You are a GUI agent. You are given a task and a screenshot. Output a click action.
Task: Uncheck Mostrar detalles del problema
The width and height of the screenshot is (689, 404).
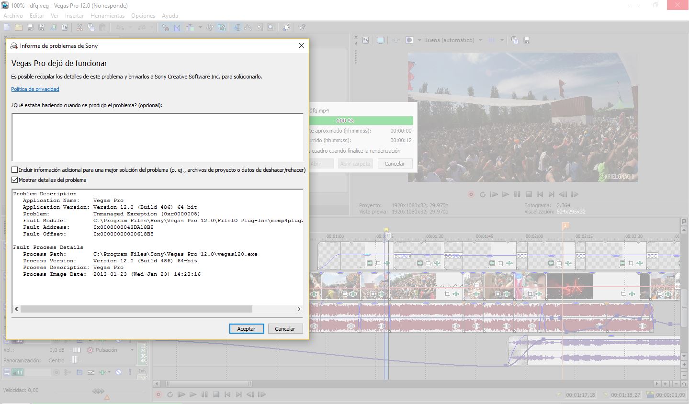[14, 180]
